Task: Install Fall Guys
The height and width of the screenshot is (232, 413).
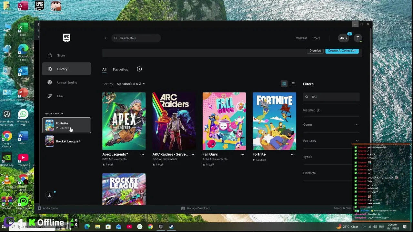Action: pos(208,164)
